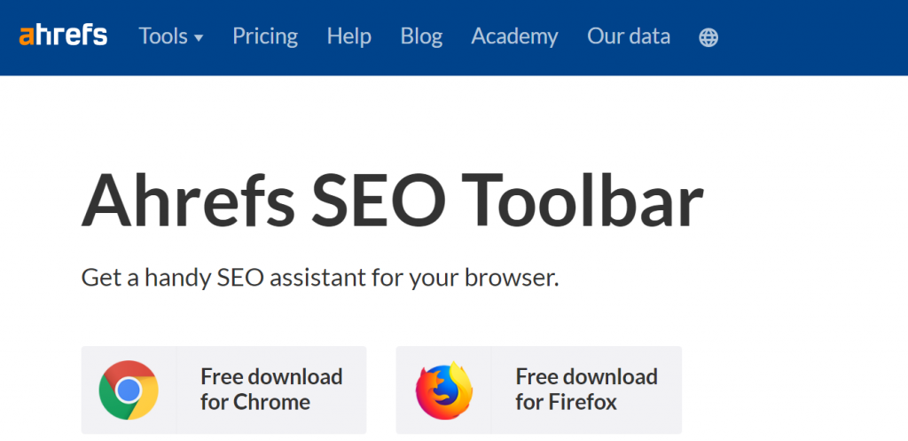Open the Help link
This screenshot has width=908, height=441.
point(349,36)
